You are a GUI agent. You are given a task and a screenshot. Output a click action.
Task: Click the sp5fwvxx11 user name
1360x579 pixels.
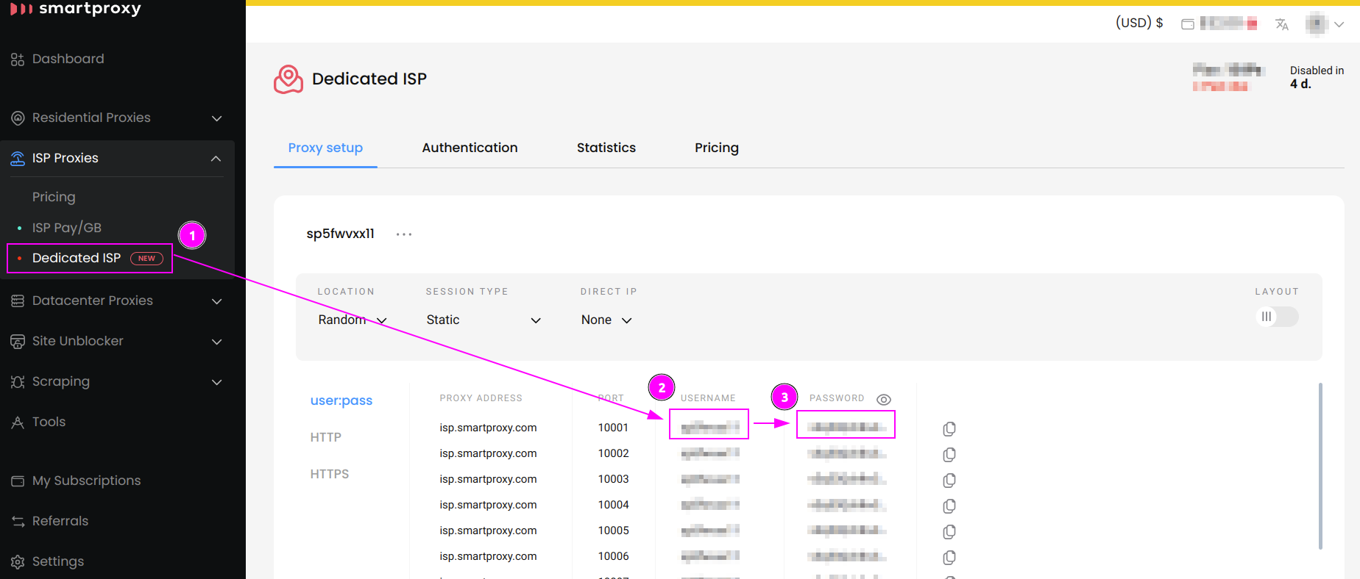[340, 234]
